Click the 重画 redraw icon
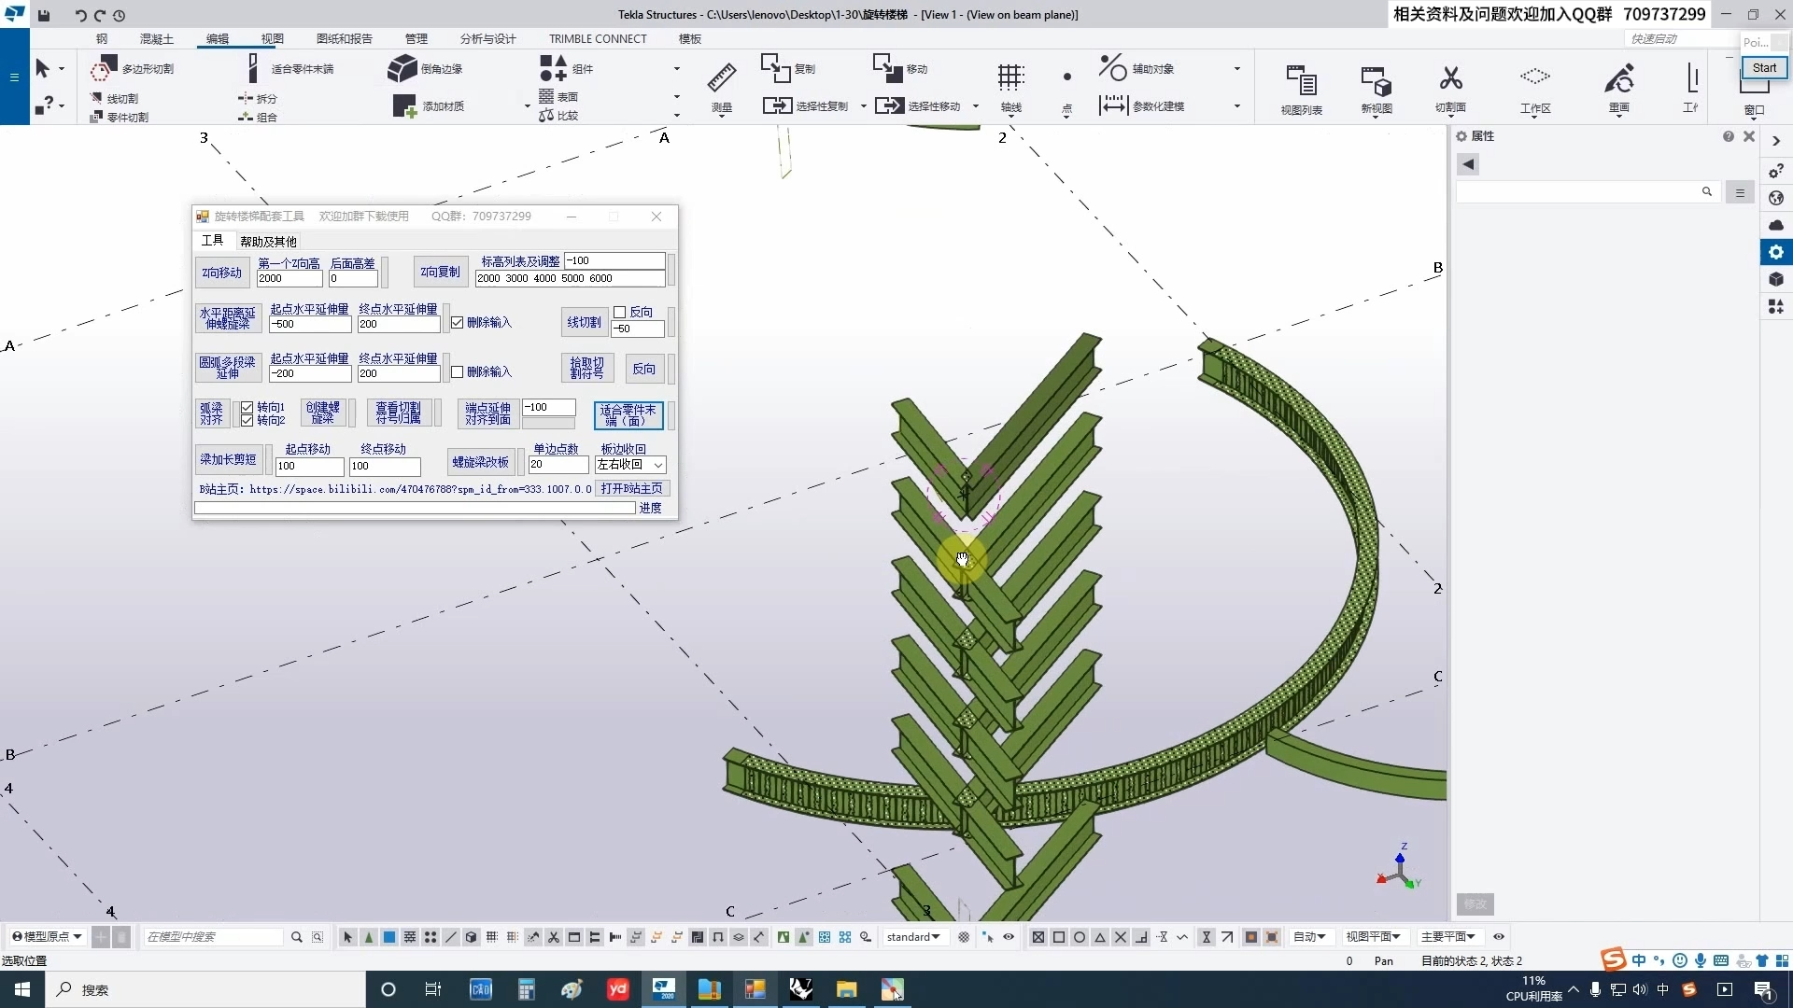Screen dimensions: 1793x1008 pos(1618,79)
